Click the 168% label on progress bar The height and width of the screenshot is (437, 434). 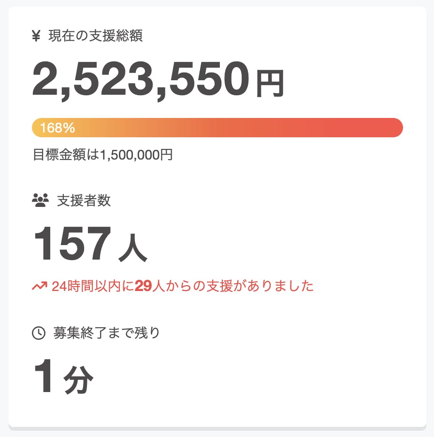[x=57, y=128]
